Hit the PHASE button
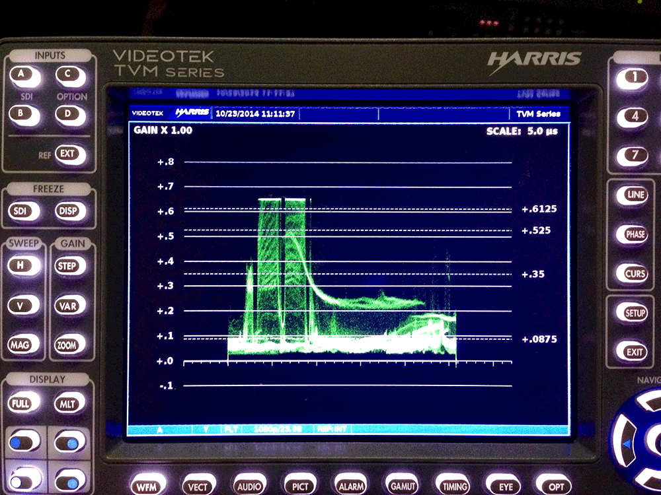Viewport: 661px width, 495px height. pos(633,234)
